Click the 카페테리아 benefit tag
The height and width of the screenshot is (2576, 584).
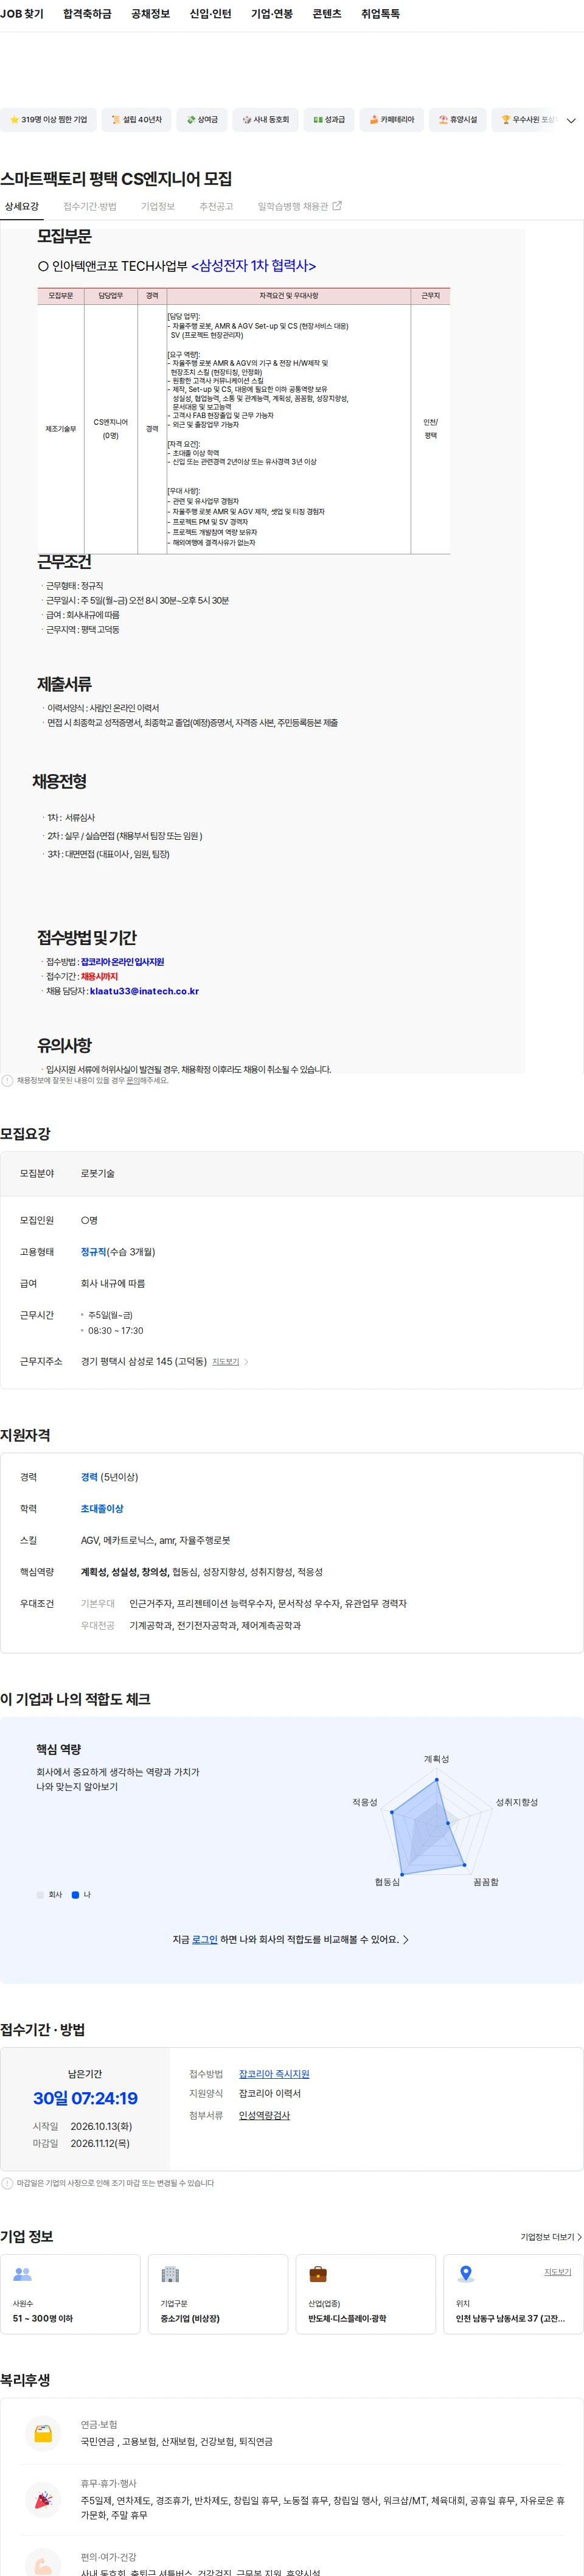[x=391, y=120]
